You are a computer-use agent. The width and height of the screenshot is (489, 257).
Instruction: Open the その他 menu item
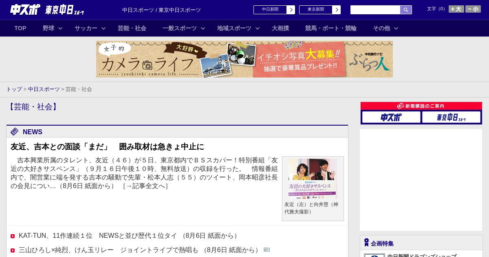[381, 28]
